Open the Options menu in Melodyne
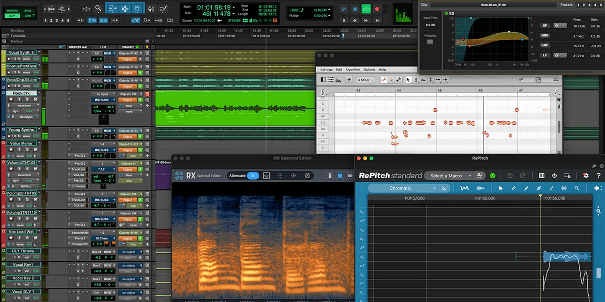605x302 pixels. (x=370, y=69)
